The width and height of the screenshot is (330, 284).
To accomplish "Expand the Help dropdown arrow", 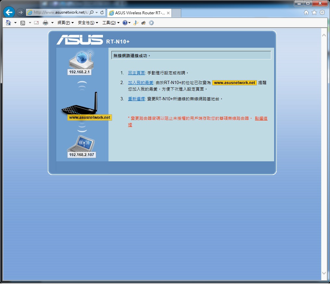I will pyautogui.click(x=129, y=23).
